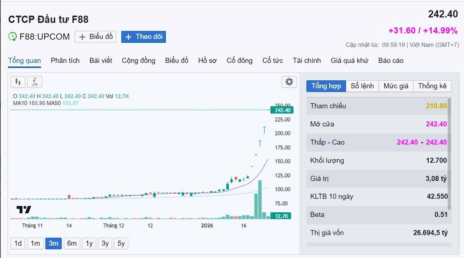Click the +31.60 / +14.99% change value
Image resolution: width=464 pixels, height=258 pixels.
(x=423, y=31)
